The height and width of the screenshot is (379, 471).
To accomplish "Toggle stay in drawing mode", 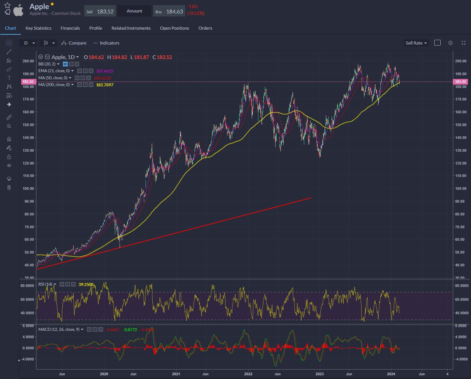I will coord(9,148).
